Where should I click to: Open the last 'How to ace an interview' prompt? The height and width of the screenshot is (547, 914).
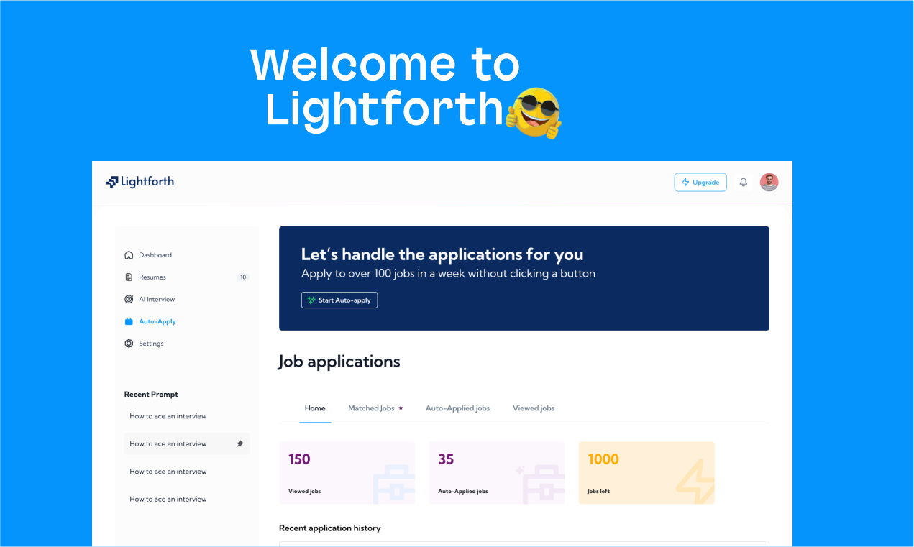coord(168,500)
